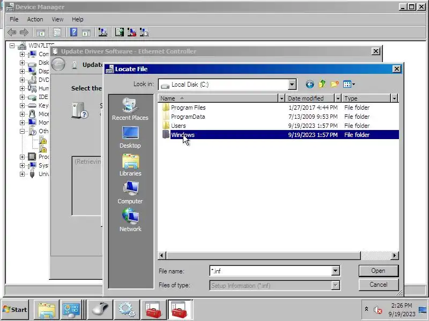Create new folder in Locate File dialog
Screen dimensions: 429x321
(x=334, y=84)
